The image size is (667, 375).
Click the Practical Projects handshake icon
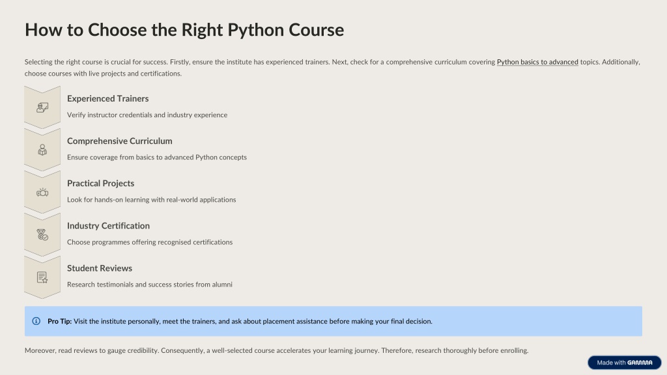click(42, 192)
